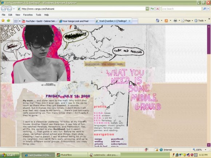The width and height of the screenshot is (211, 158).
Task: Click the RSS feeds icon
Action: (x=166, y=21)
